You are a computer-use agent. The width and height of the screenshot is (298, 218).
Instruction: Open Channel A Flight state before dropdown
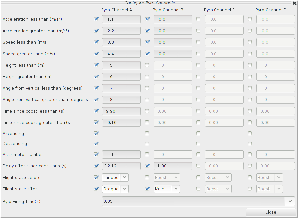[x=115, y=177]
